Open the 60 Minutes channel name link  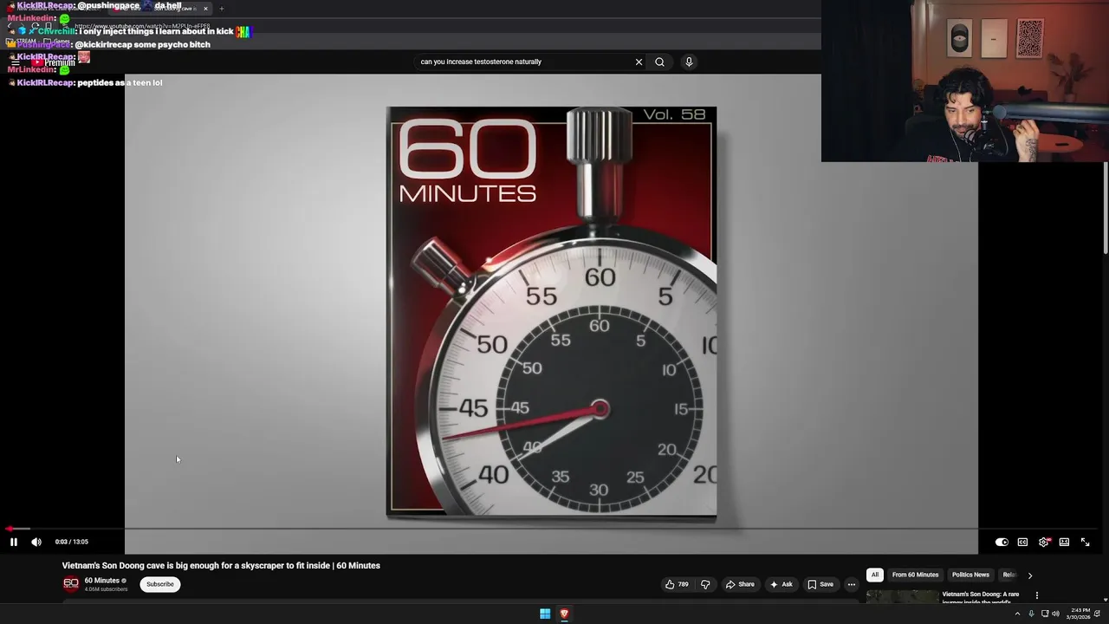coord(102,581)
